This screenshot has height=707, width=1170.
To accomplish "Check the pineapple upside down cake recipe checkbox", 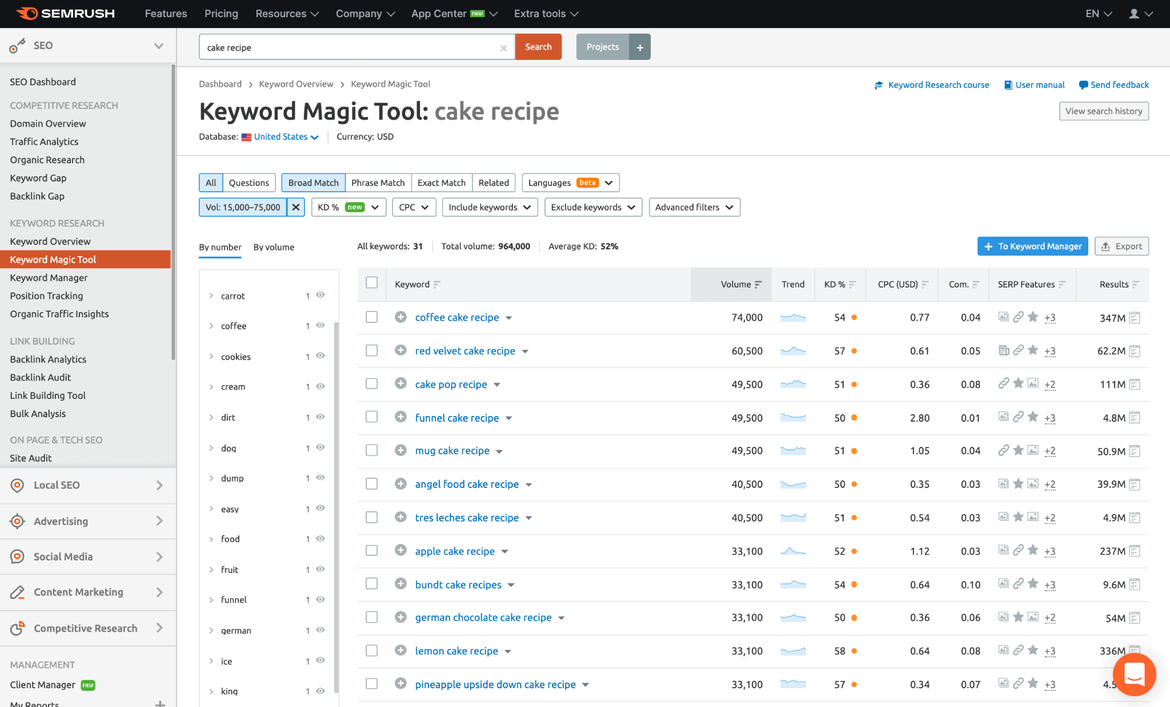I will pos(372,684).
